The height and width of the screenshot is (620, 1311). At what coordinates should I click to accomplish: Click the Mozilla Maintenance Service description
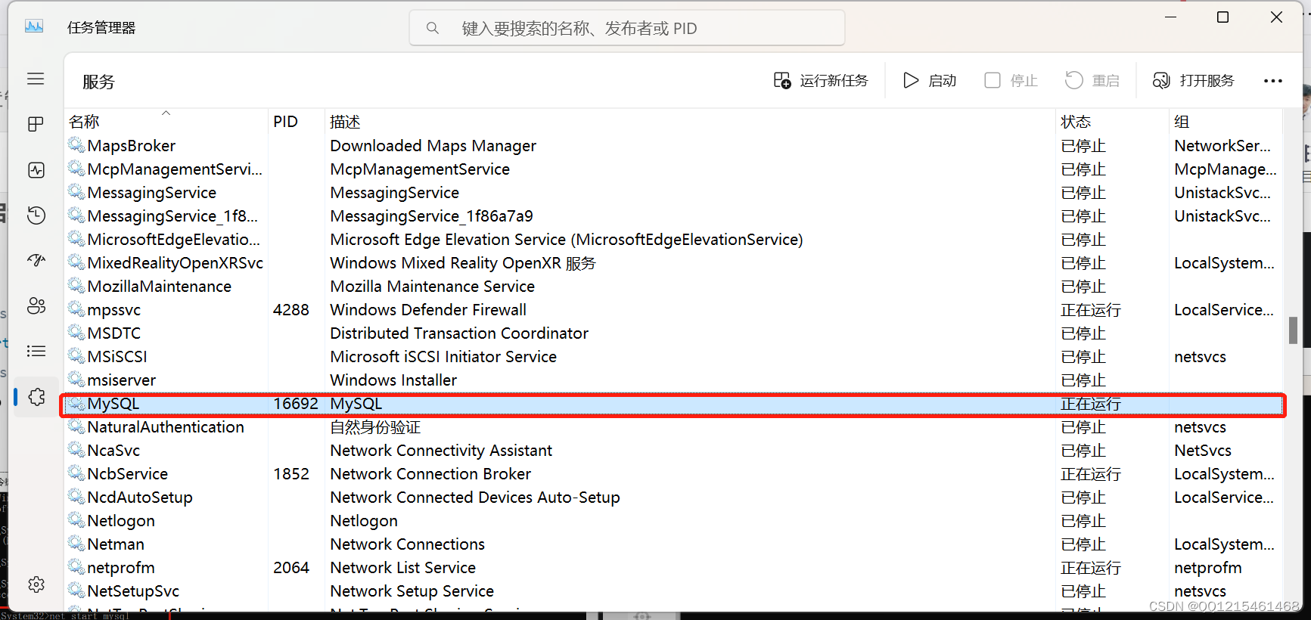point(433,287)
